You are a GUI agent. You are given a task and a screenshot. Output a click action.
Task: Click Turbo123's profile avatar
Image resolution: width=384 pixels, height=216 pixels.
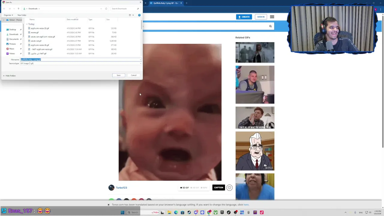(x=111, y=187)
